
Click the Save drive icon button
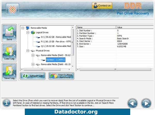tap(9, 33)
